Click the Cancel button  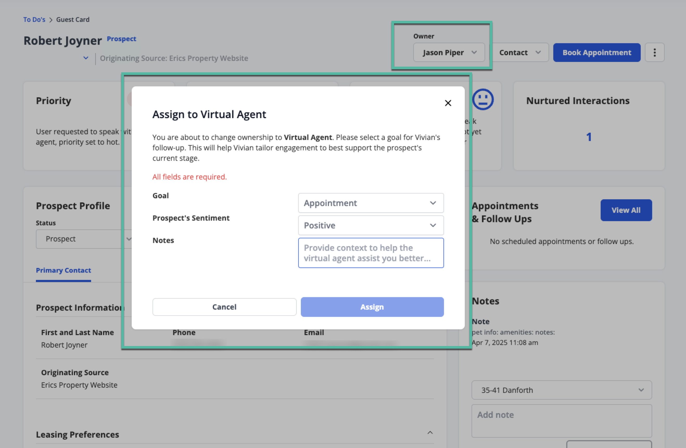[x=224, y=307]
